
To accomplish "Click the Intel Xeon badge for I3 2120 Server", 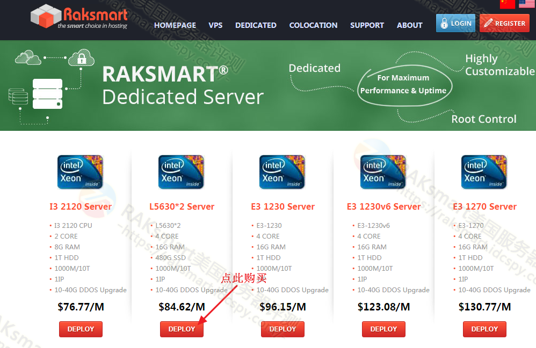I will coord(80,172).
